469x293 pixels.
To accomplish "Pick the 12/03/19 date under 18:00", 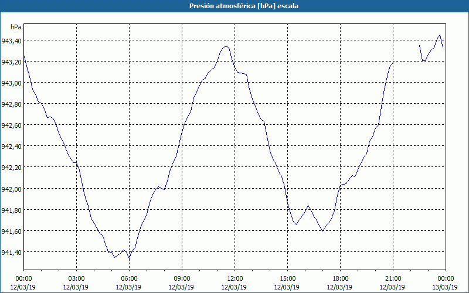I will [x=339, y=287].
